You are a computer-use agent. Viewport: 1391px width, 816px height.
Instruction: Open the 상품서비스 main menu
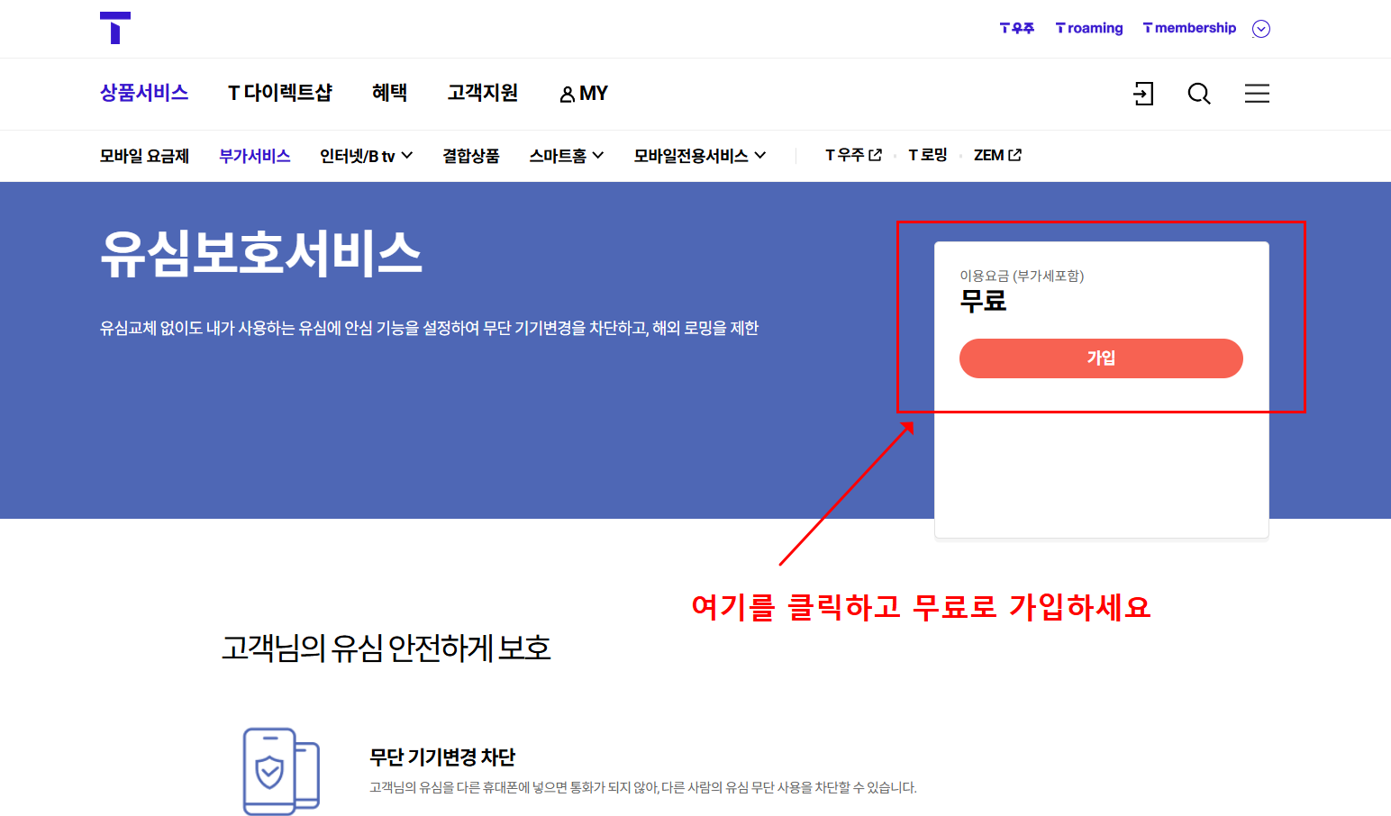click(144, 93)
